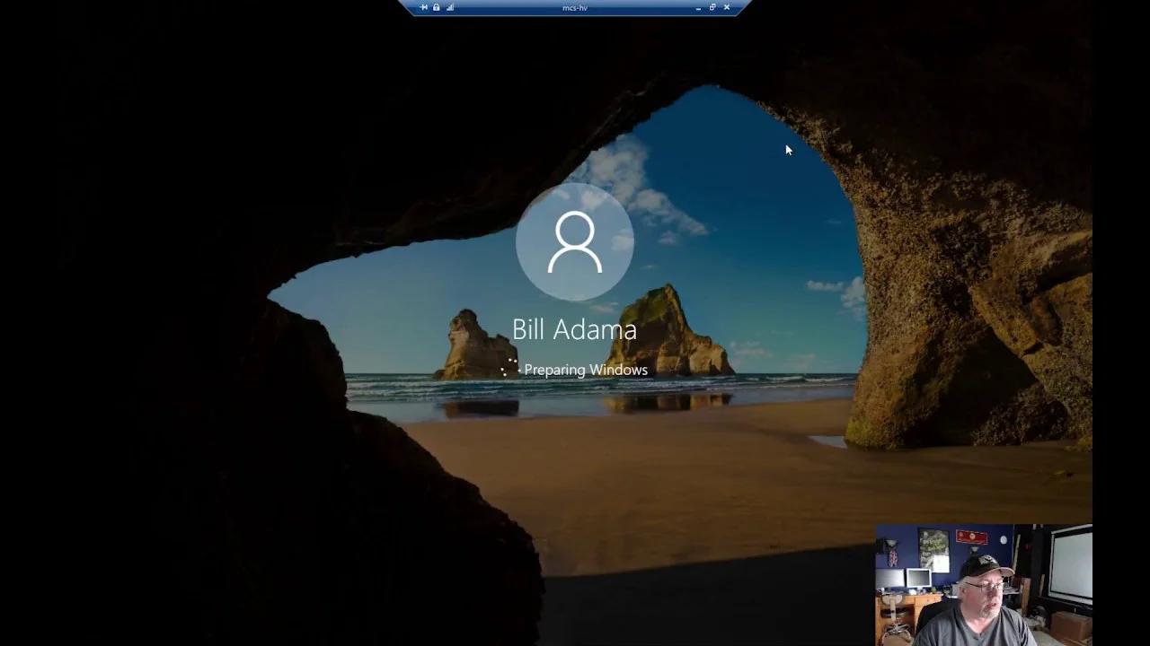Minimize the mcs-hv remote session
1150x646 pixels.
point(699,7)
